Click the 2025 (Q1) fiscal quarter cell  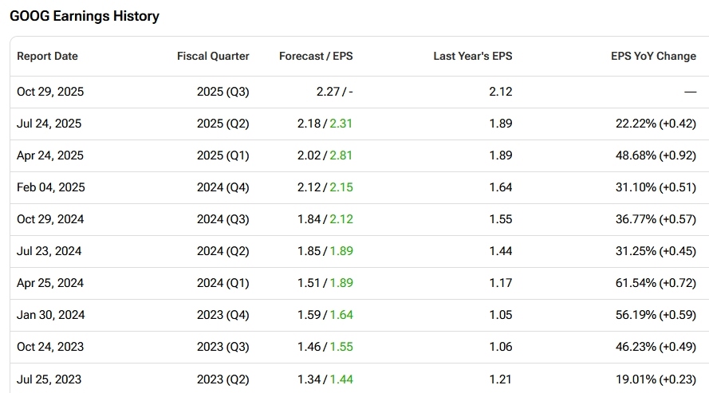223,155
